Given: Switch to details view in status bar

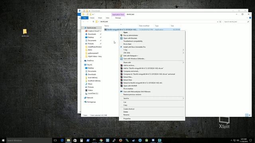Looking at the screenshot, I should coord(247,115).
